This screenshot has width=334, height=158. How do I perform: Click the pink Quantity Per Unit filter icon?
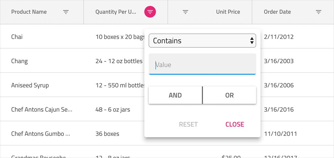point(150,12)
